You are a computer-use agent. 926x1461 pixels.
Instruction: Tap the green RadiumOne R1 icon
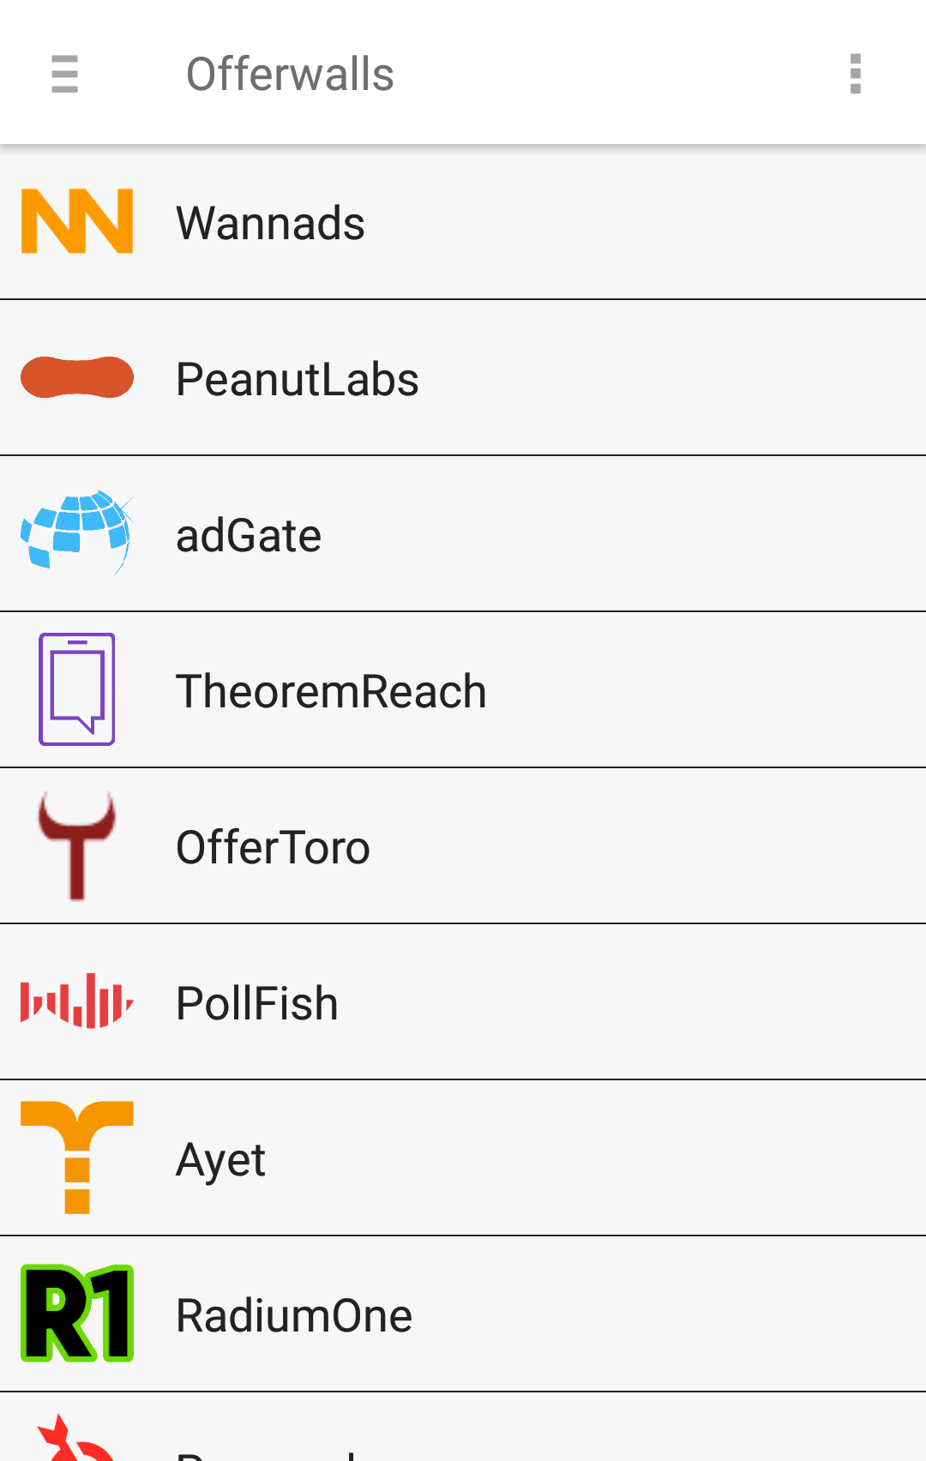tap(77, 1314)
